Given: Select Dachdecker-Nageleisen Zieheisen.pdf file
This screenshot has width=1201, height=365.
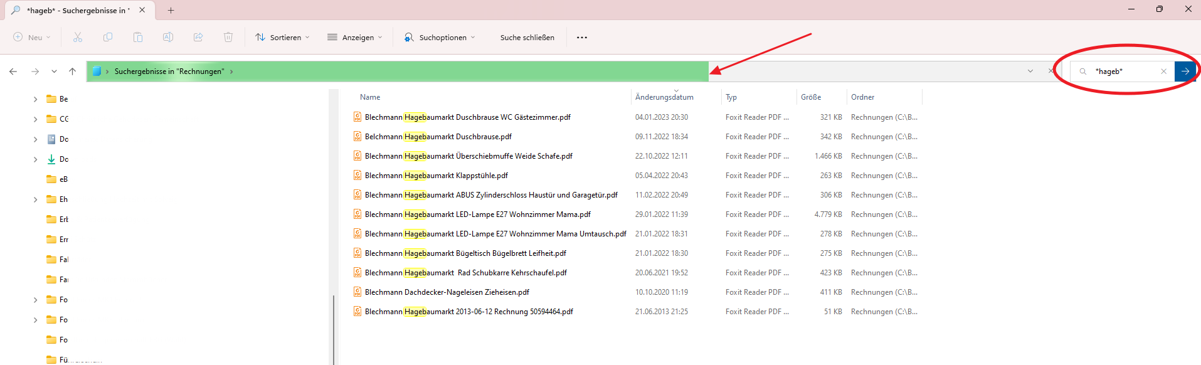Looking at the screenshot, I should [447, 292].
